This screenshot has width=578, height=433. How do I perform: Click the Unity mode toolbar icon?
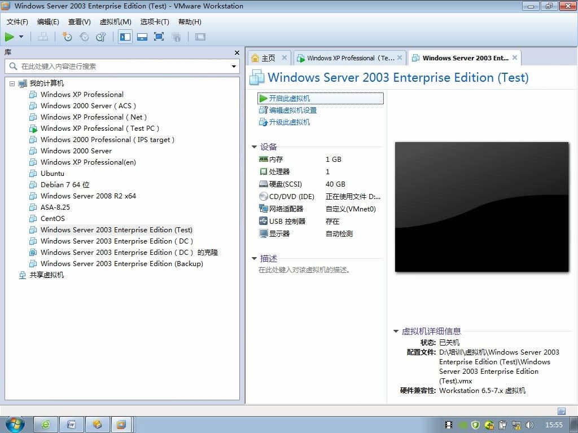tap(176, 37)
